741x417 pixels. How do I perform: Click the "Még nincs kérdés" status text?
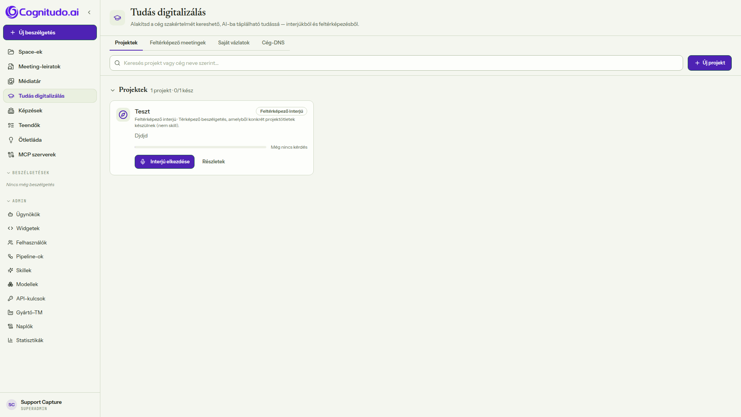[289, 147]
